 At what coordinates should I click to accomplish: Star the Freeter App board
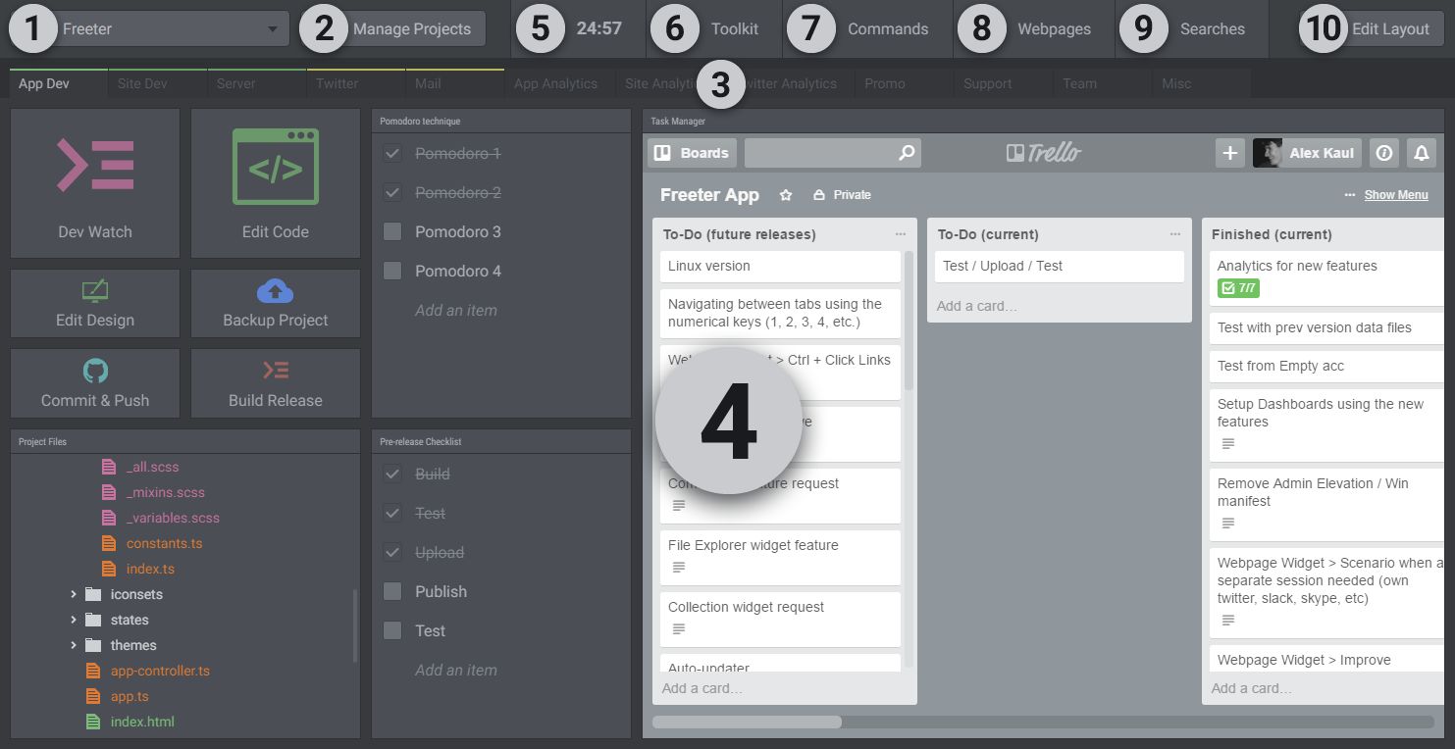click(785, 195)
